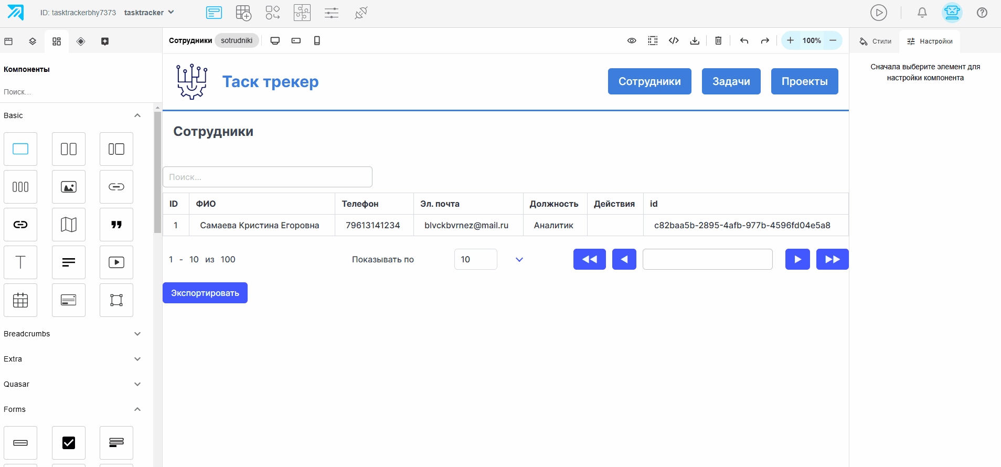Viewport: 1001px width, 467px height.
Task: Click the run application play icon
Action: pos(878,12)
